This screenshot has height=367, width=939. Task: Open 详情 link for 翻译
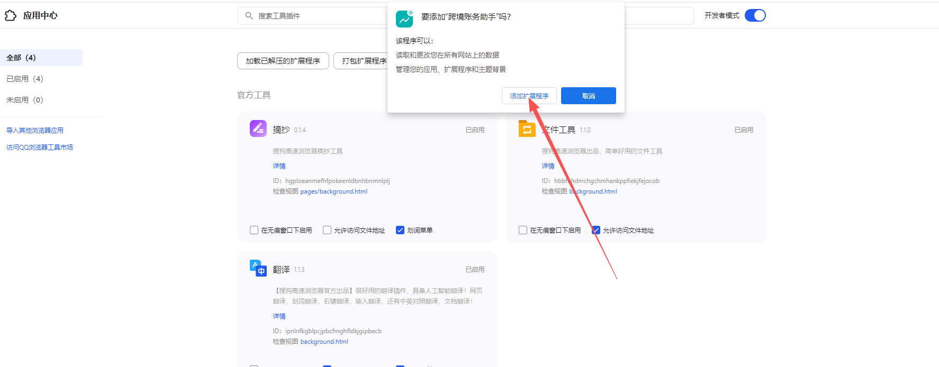(x=279, y=316)
